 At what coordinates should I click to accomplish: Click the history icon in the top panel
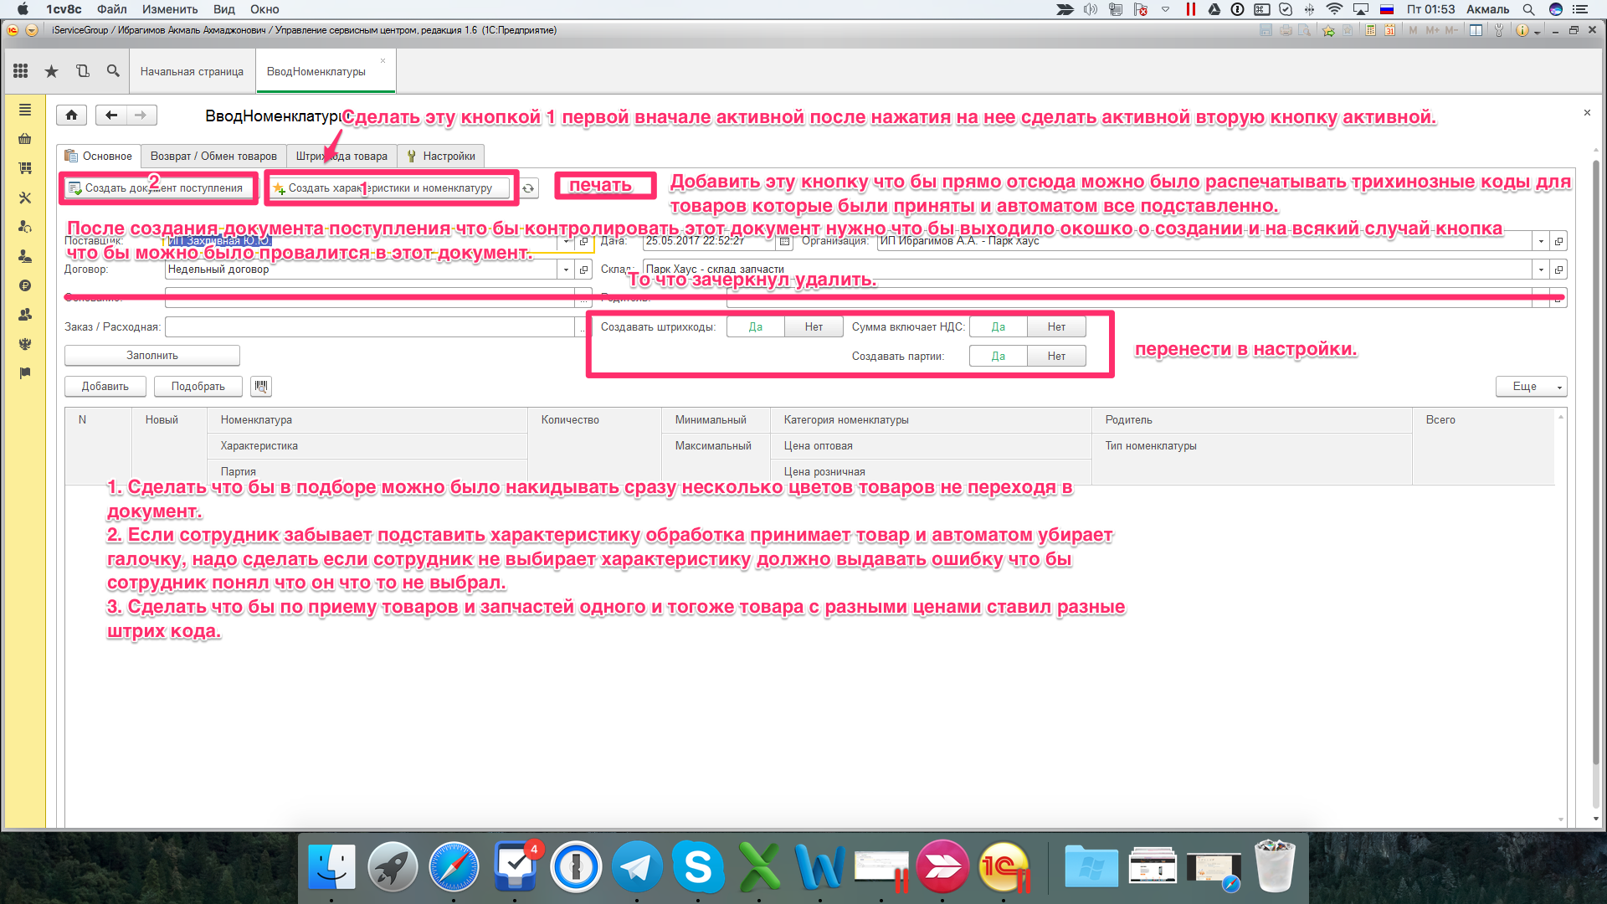(82, 71)
